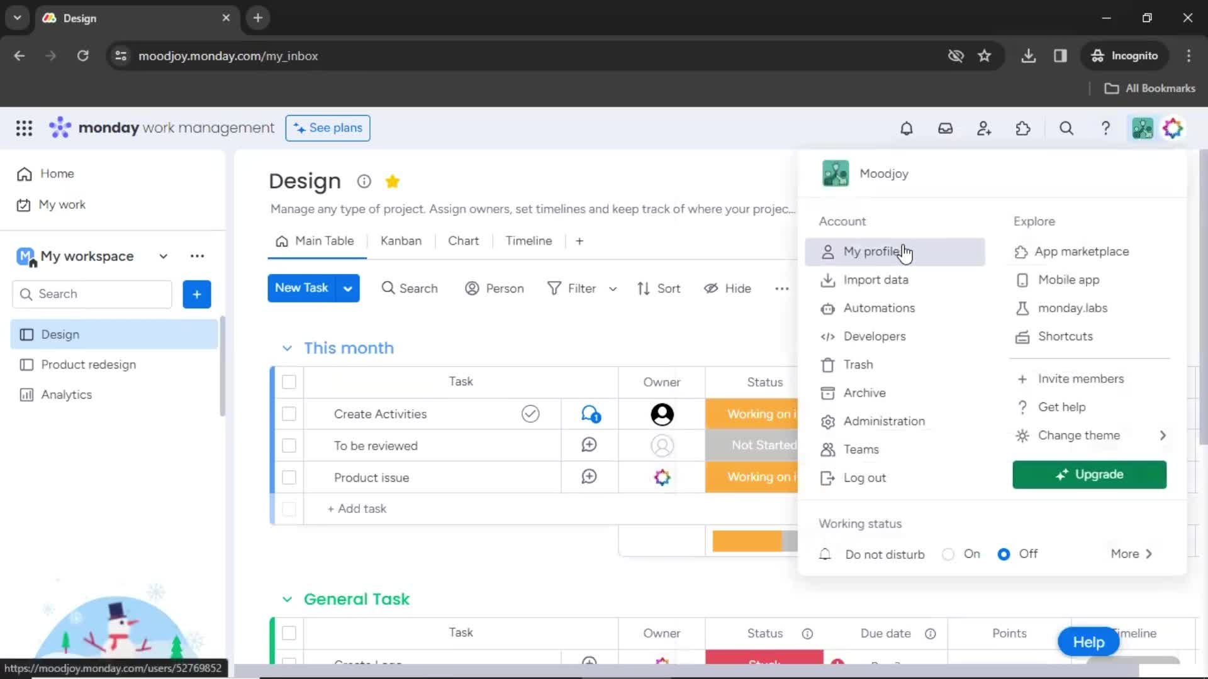This screenshot has width=1208, height=679.
Task: Switch to Timeline tab
Action: (528, 240)
